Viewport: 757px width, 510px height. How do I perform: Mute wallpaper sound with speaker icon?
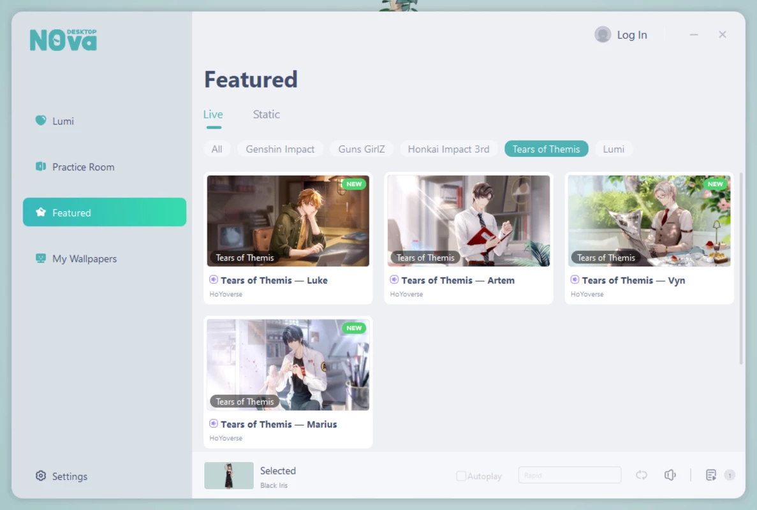point(670,476)
